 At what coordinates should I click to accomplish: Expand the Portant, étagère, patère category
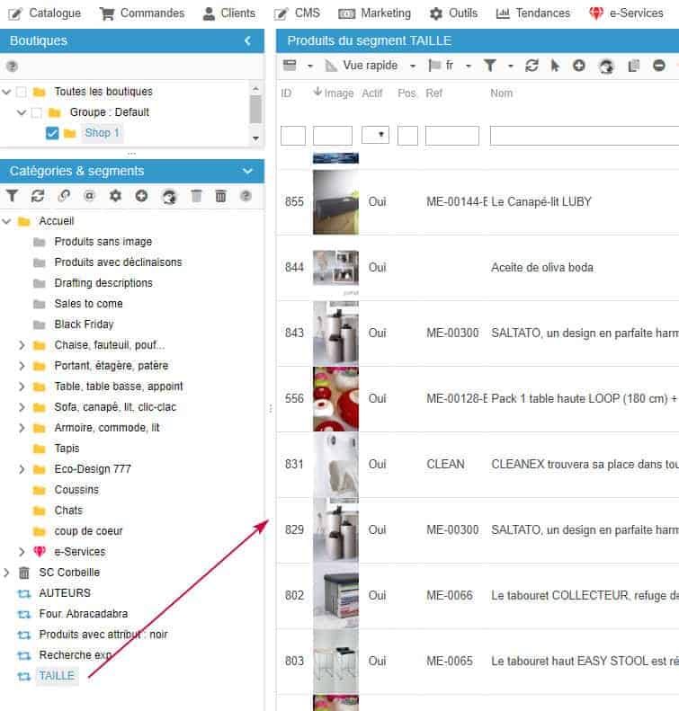click(x=22, y=366)
